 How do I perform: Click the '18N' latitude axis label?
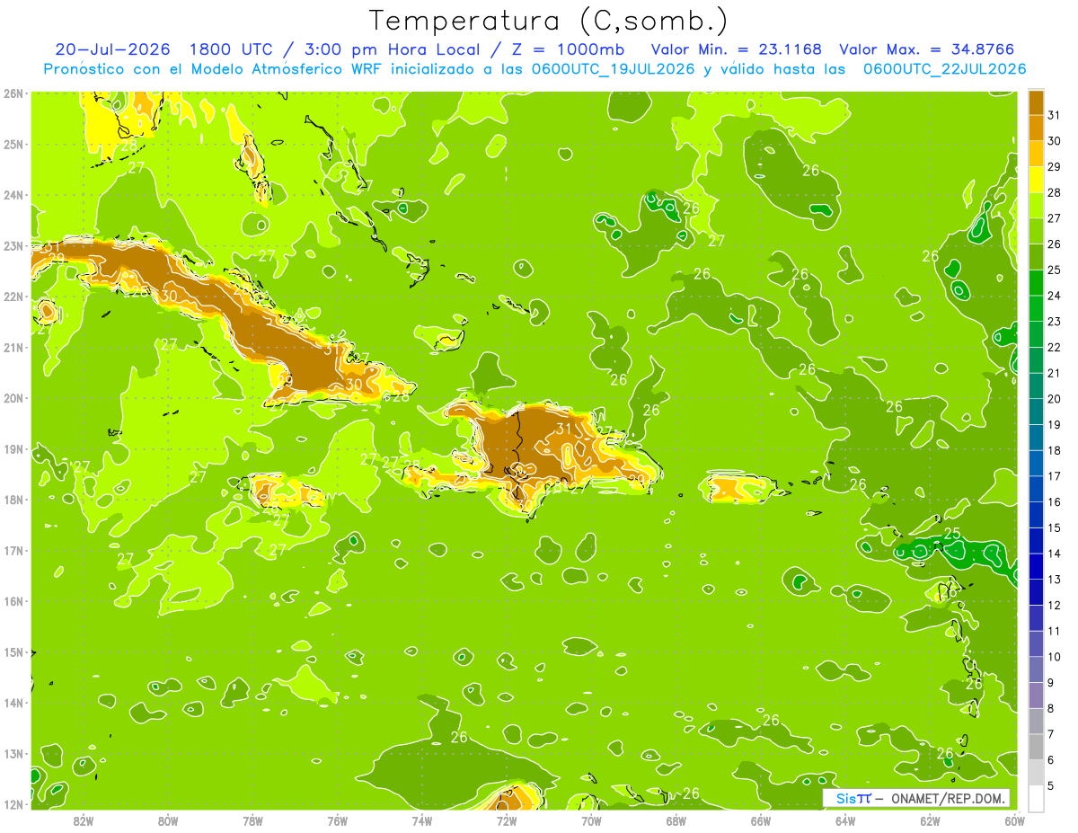pyautogui.click(x=13, y=500)
